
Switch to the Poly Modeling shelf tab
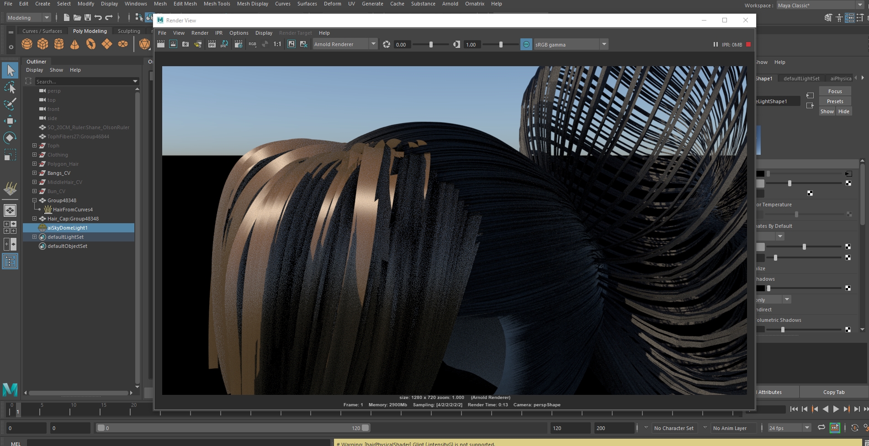click(90, 31)
